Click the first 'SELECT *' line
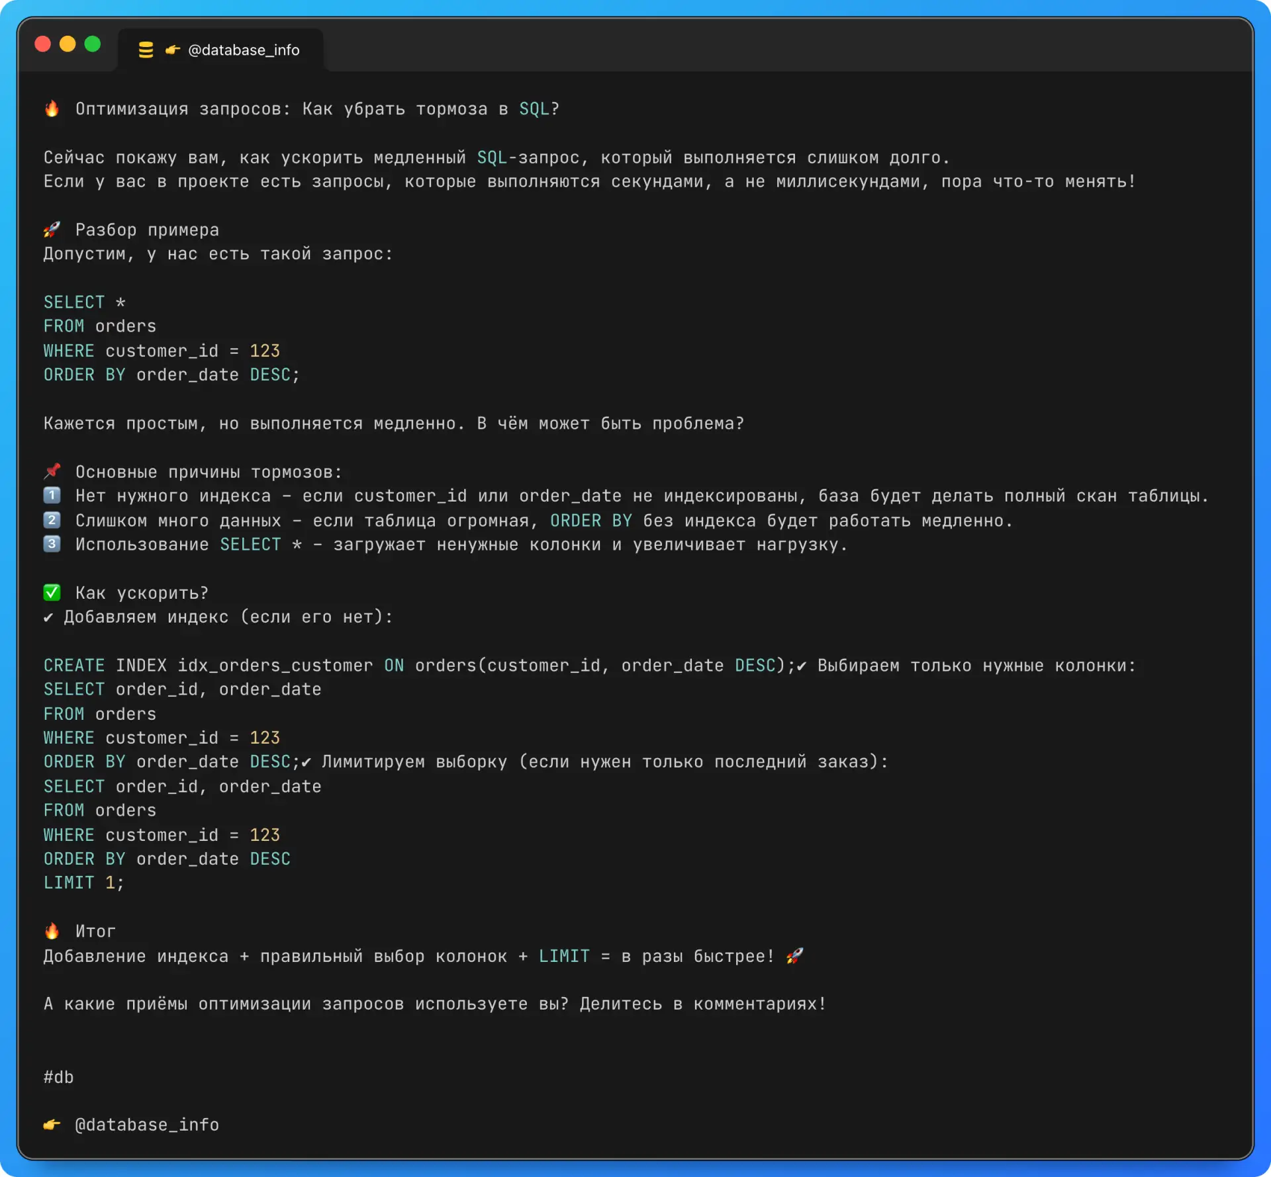Screen dimensions: 1271x1177 (x=84, y=302)
